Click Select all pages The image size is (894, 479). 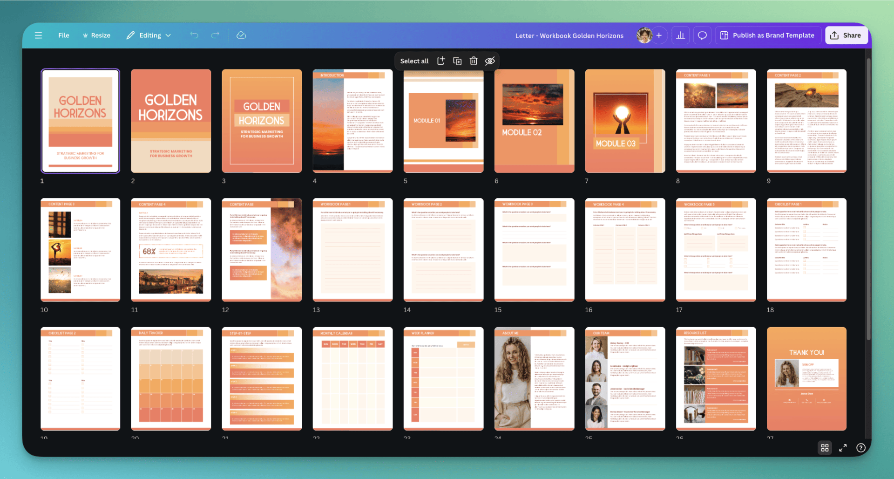tap(414, 61)
